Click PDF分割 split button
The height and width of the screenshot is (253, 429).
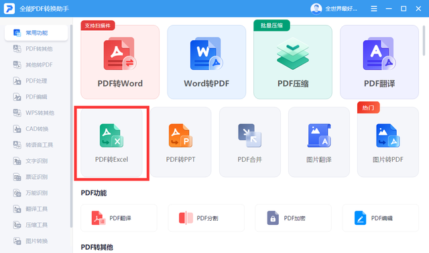[x=206, y=218]
